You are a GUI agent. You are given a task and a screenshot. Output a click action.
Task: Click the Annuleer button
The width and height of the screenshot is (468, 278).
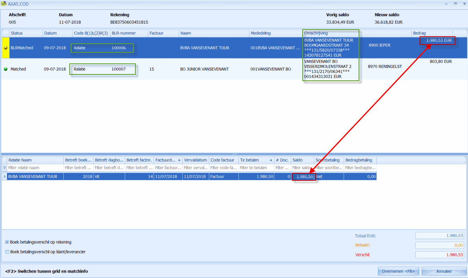click(444, 271)
